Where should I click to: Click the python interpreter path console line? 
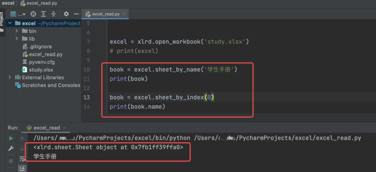pyautogui.click(x=197, y=138)
